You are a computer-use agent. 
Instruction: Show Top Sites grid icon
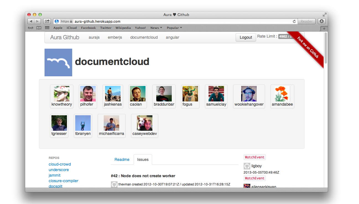point(47,28)
